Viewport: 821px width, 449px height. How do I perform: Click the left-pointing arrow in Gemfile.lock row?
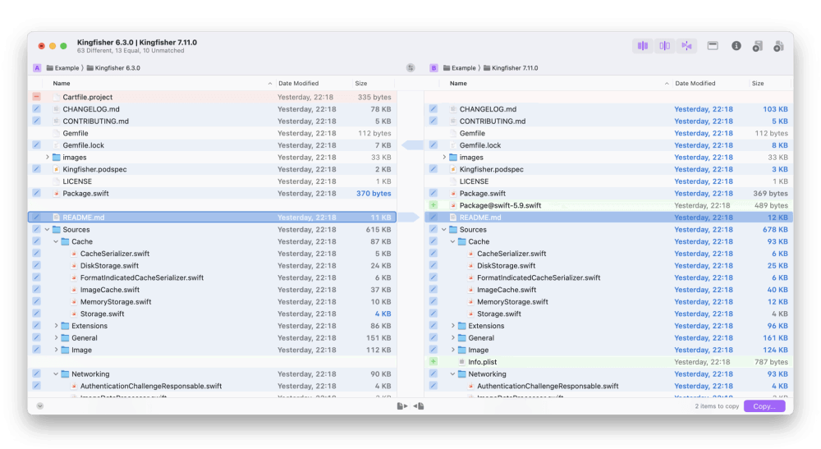tap(412, 145)
